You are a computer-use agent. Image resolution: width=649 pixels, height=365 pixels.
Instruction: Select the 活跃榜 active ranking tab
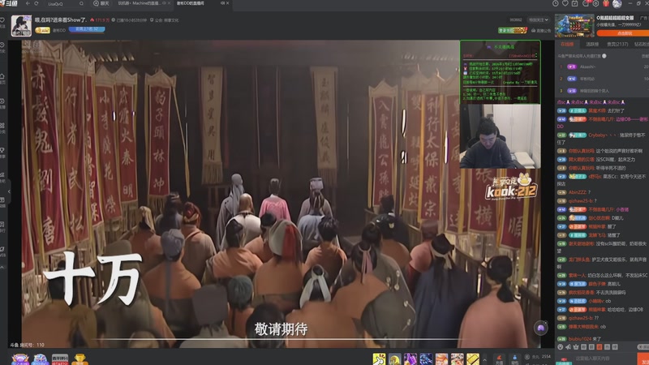[592, 44]
